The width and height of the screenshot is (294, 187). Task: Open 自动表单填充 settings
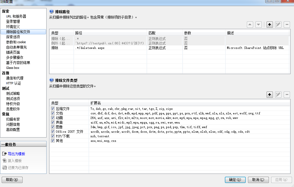(x=16, y=47)
